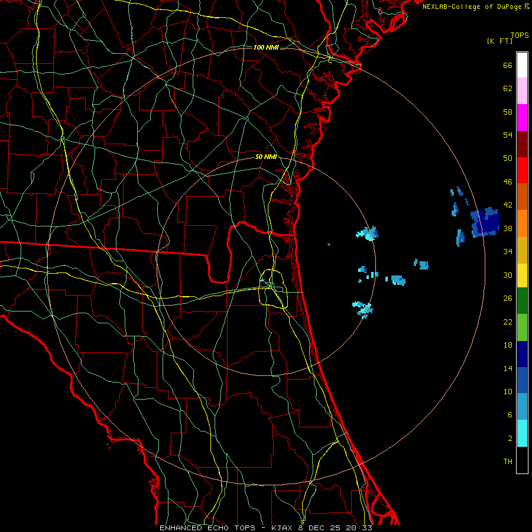Click the "K FT" units label
Image resolution: width=532 pixels, height=532 pixels.
pos(499,41)
